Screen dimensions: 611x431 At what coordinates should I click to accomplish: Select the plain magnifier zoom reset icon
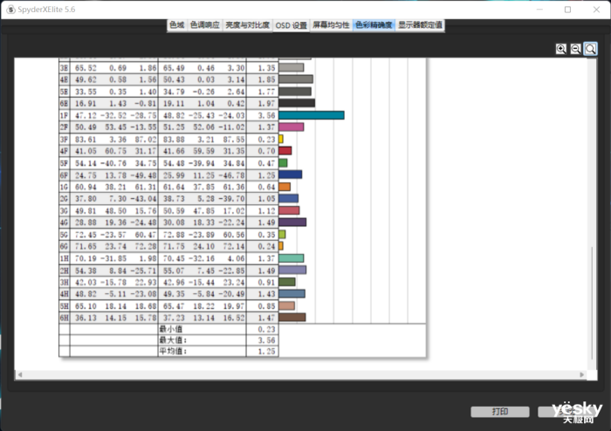[591, 49]
